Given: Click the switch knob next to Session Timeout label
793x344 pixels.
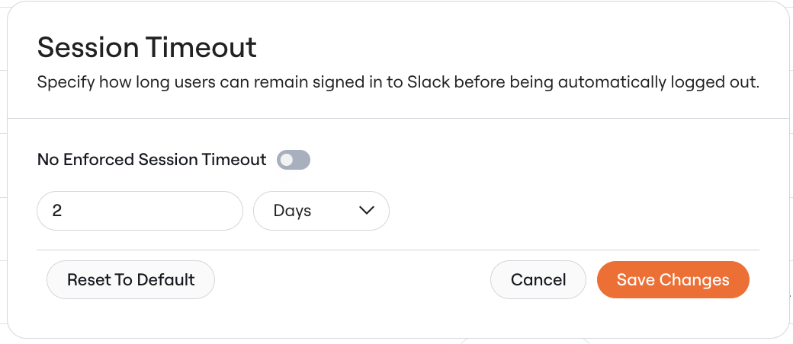Looking at the screenshot, I should pos(287,160).
